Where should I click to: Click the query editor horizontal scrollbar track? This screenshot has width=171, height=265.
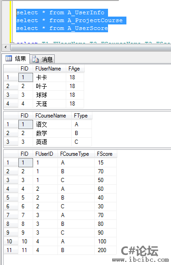91,47
